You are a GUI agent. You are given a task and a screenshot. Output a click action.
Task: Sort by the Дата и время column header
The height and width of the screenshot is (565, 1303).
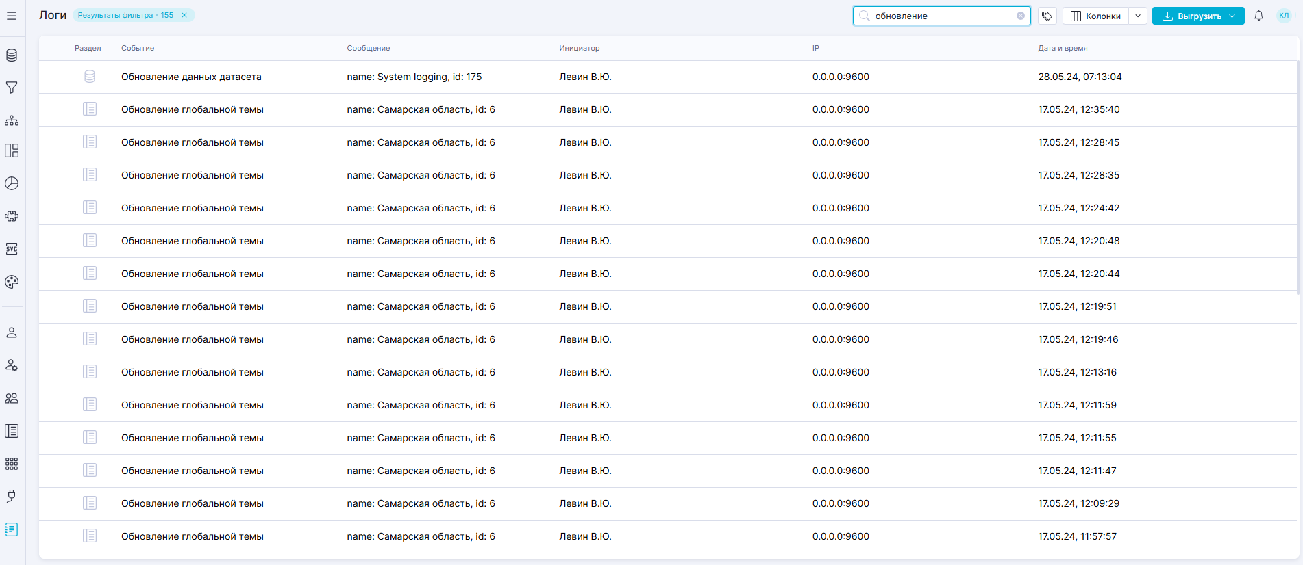point(1063,48)
